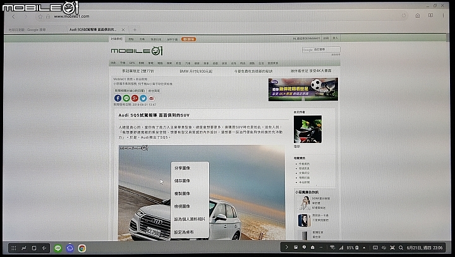
Task: Click the breadcrumb Mobile01 首頁 link
Action: [123, 79]
